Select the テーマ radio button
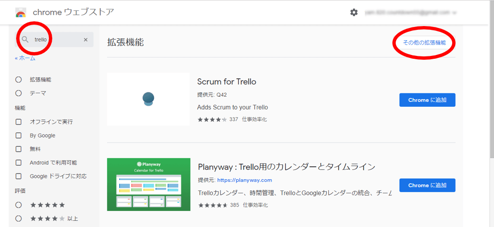The width and height of the screenshot is (494, 227). [x=19, y=93]
